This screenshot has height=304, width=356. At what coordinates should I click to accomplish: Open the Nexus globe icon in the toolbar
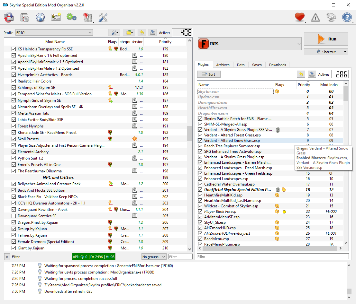pos(41,17)
